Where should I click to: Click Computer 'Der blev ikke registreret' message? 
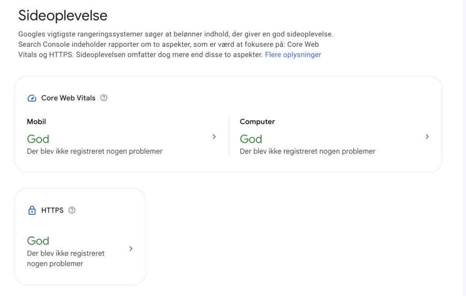[308, 151]
